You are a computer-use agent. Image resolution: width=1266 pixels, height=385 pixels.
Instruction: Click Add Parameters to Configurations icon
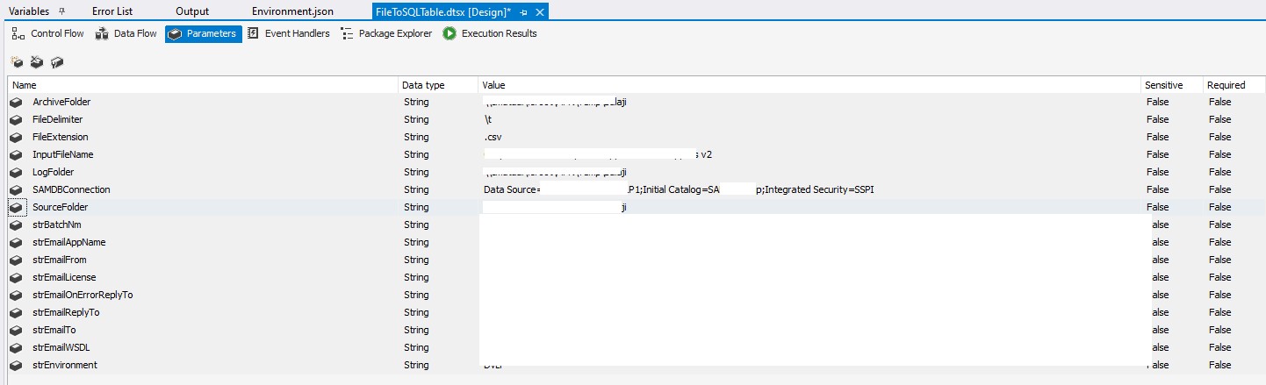coord(57,62)
